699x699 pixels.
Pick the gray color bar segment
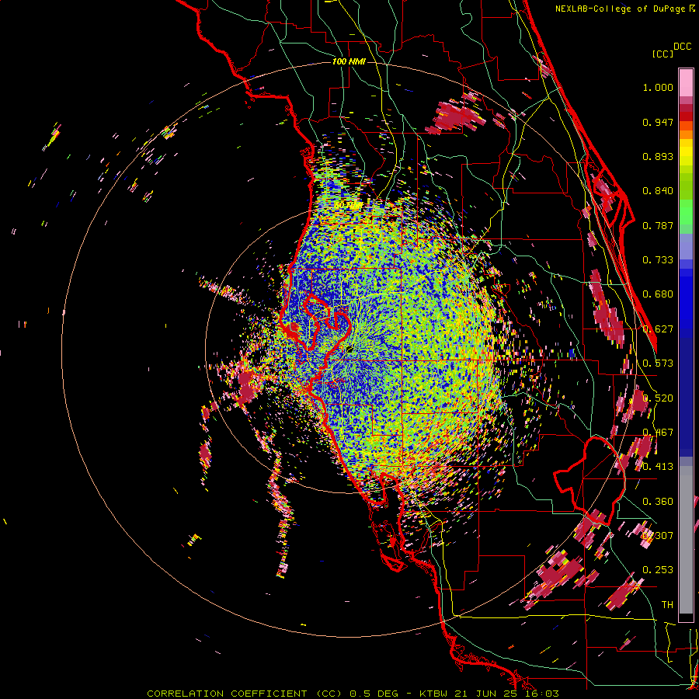pos(686,540)
